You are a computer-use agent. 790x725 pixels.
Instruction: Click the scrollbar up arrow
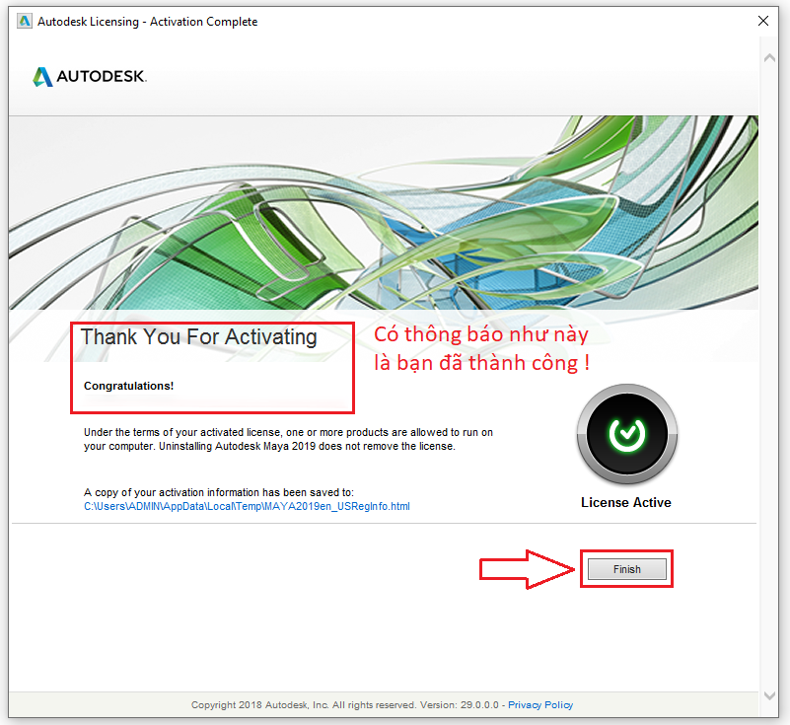[769, 56]
